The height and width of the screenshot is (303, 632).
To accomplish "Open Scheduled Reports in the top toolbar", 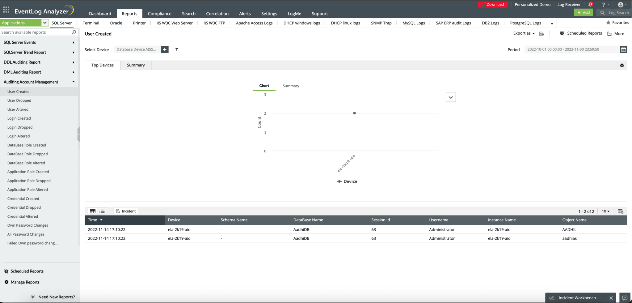I will tap(581, 33).
